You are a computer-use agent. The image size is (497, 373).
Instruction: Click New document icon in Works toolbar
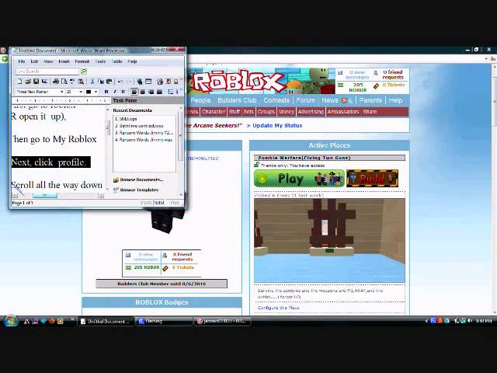coord(19,82)
